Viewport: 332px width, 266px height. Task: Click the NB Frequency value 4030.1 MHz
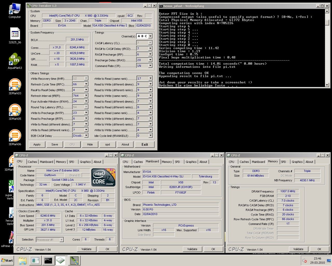pyautogui.click(x=307, y=180)
